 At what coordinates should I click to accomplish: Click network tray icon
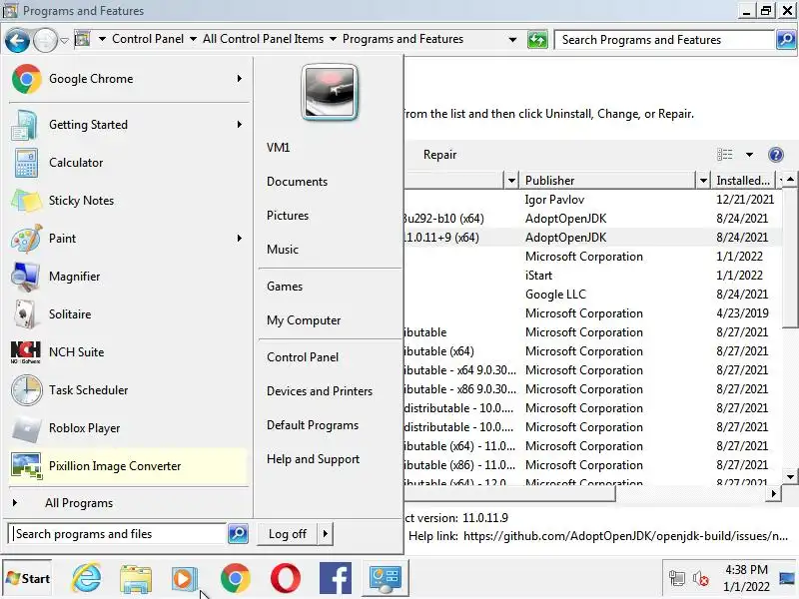677,579
